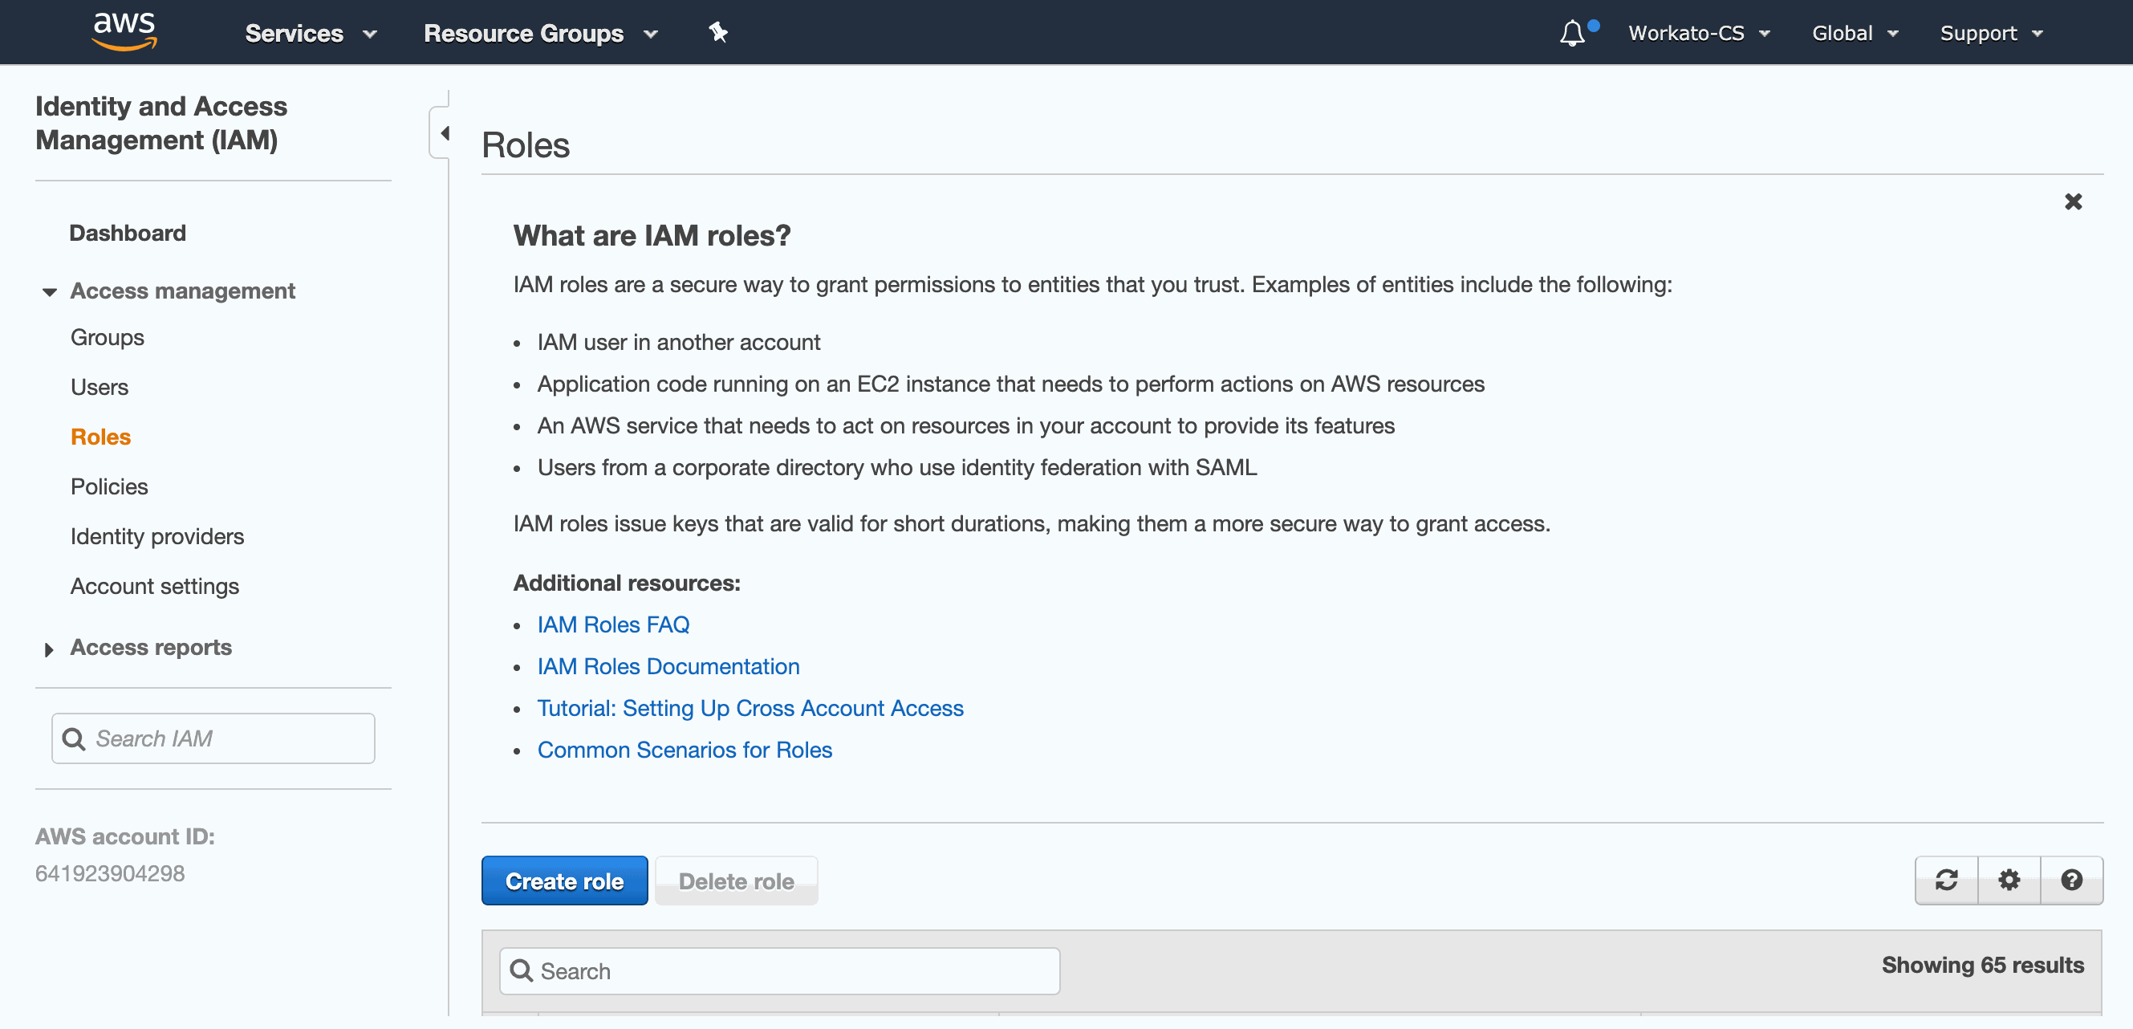Dismiss the IAM roles info panel
Image resolution: width=2133 pixels, height=1029 pixels.
click(2073, 201)
